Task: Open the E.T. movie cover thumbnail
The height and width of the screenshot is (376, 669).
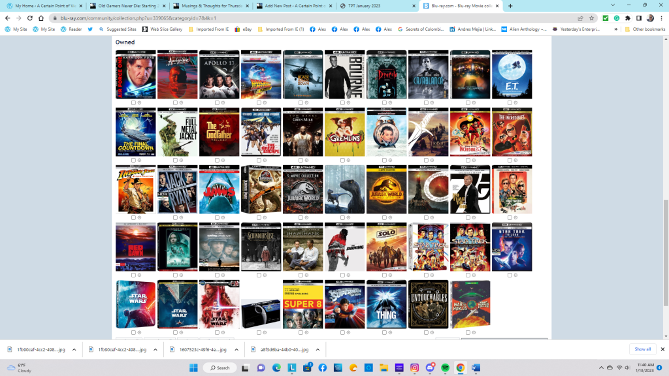Action: [x=512, y=74]
